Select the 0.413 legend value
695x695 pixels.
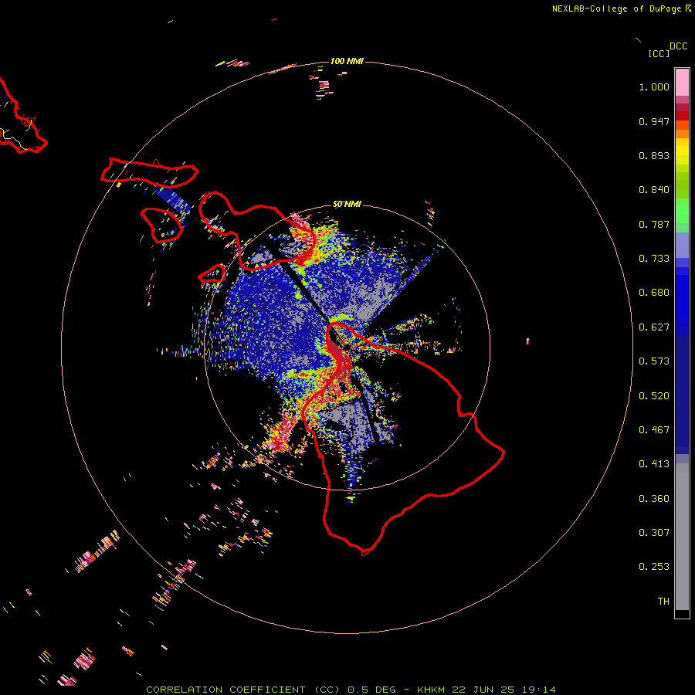[x=654, y=464]
